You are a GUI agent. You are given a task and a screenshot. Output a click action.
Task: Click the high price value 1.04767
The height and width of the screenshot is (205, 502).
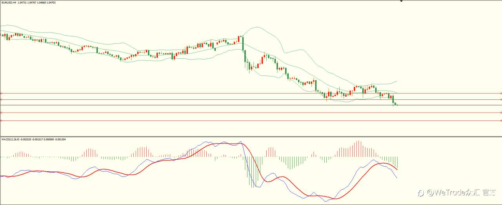pyautogui.click(x=32, y=2)
